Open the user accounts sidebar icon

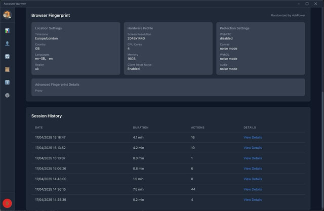7,44
